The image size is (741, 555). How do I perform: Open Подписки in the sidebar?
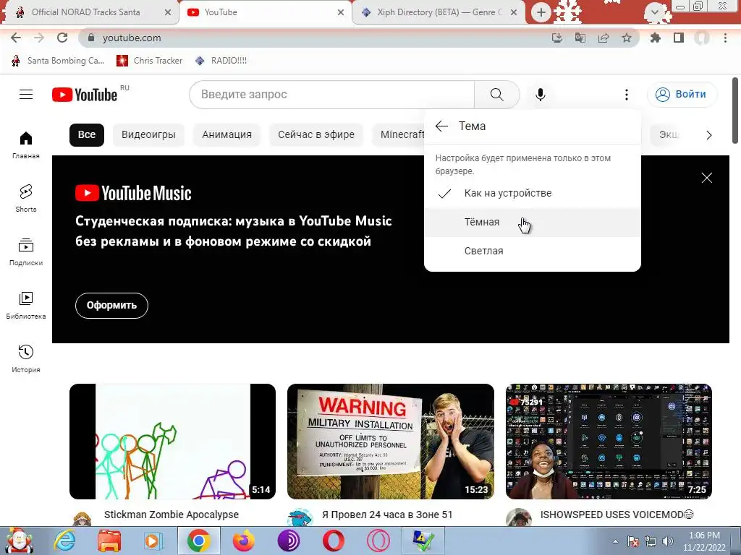[26, 252]
